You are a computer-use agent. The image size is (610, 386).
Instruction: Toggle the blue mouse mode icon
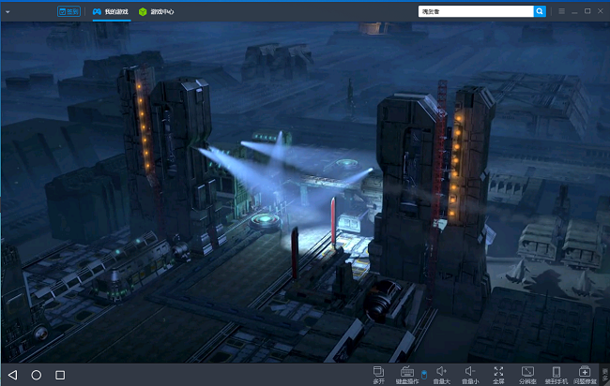coord(424,375)
